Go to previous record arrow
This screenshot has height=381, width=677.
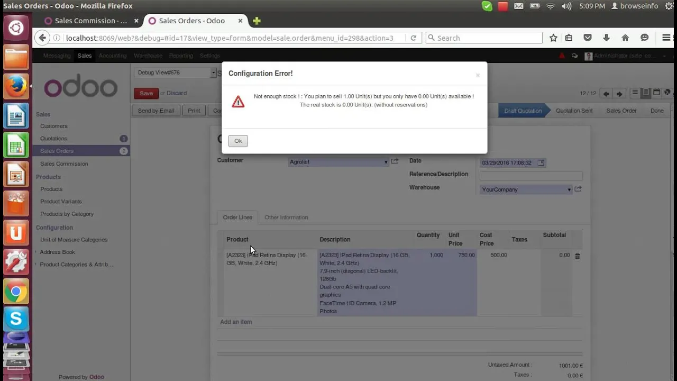[606, 94]
